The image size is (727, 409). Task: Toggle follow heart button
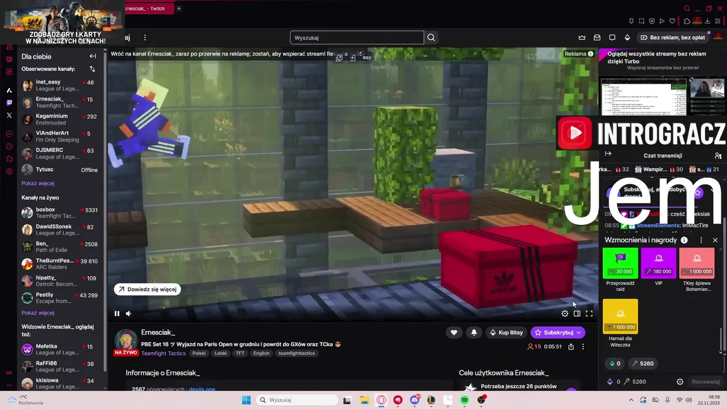click(x=454, y=332)
